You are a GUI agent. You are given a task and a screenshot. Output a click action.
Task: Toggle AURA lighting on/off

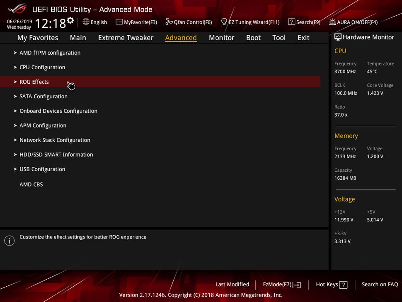(353, 22)
